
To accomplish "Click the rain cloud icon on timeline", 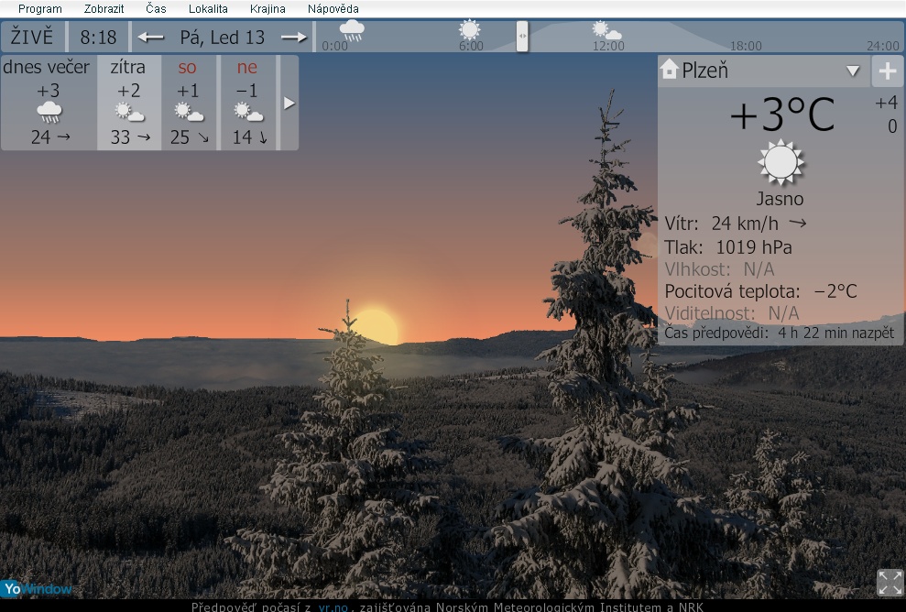I will coord(352,30).
